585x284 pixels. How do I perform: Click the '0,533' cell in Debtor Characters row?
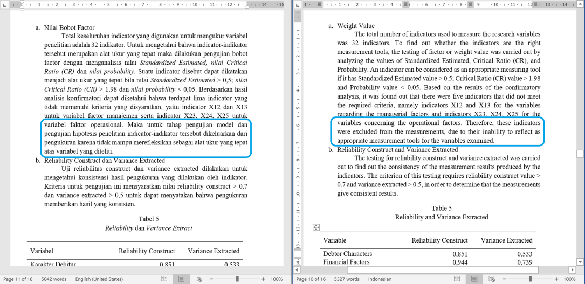[x=525, y=254]
